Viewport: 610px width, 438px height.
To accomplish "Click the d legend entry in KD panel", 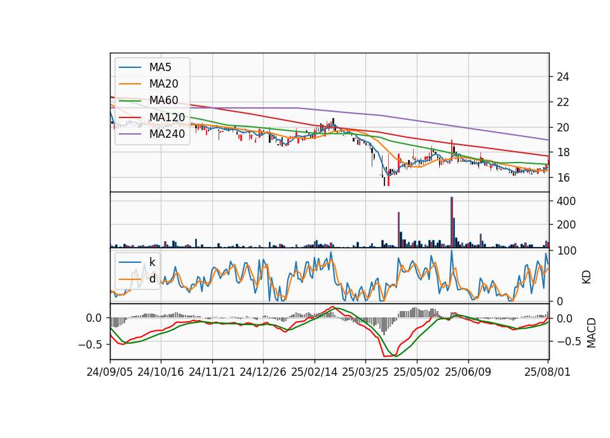I will click(152, 279).
